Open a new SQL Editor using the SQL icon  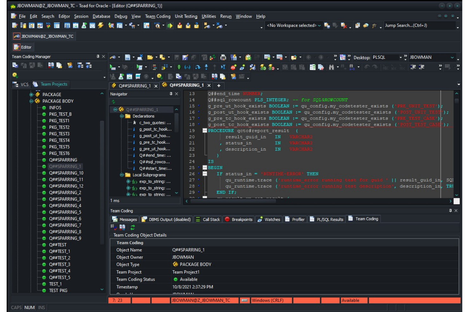[48, 26]
